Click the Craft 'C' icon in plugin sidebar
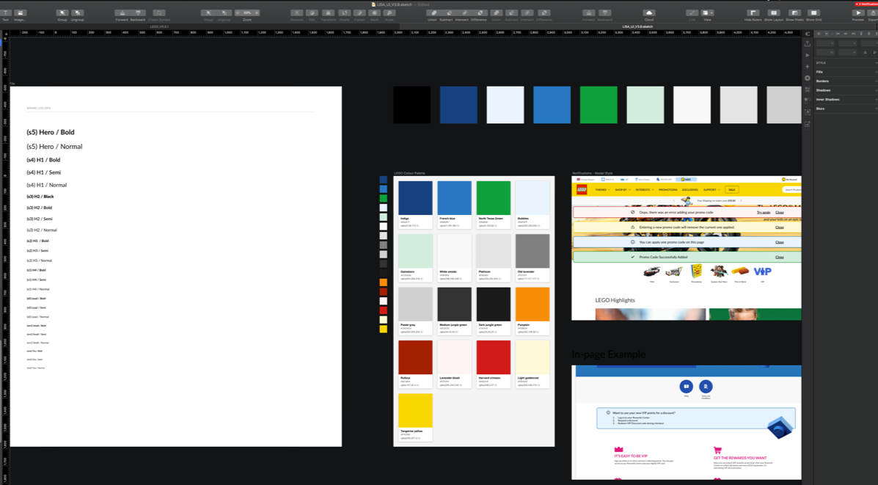Image resolution: width=878 pixels, height=485 pixels. [807, 34]
